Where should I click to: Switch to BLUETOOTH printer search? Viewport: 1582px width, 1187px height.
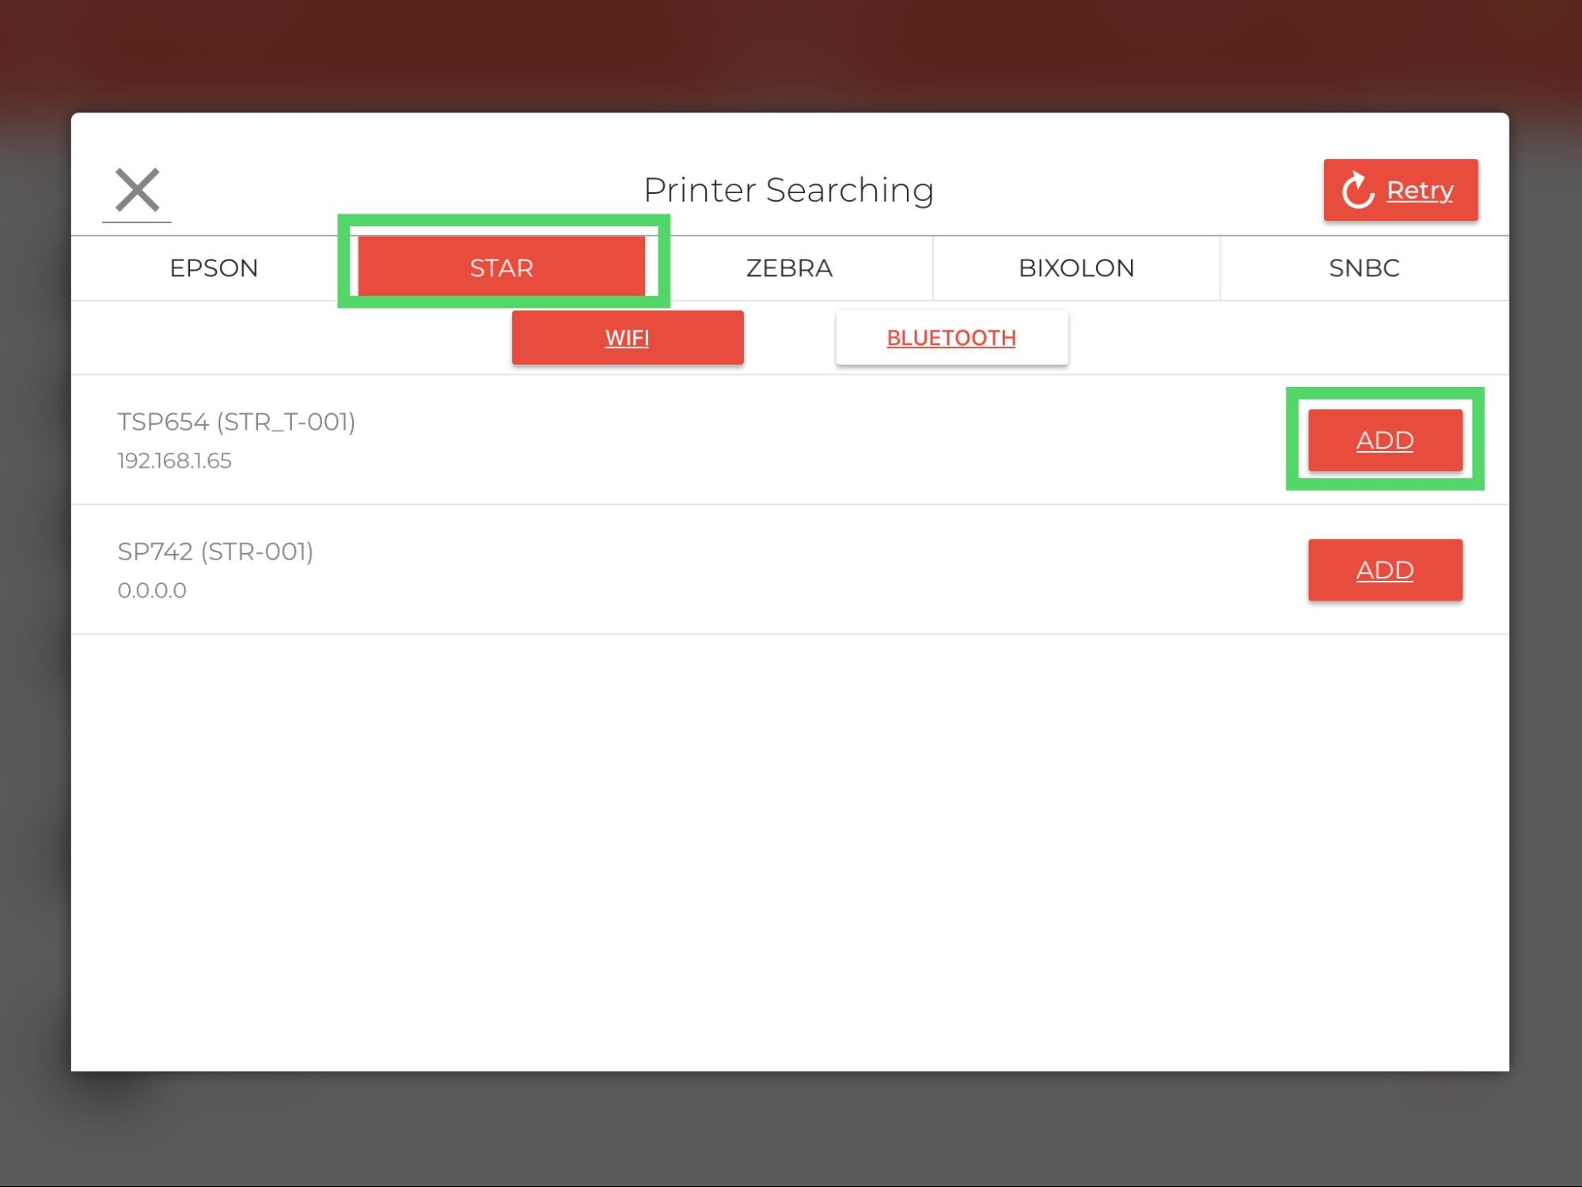click(x=951, y=337)
